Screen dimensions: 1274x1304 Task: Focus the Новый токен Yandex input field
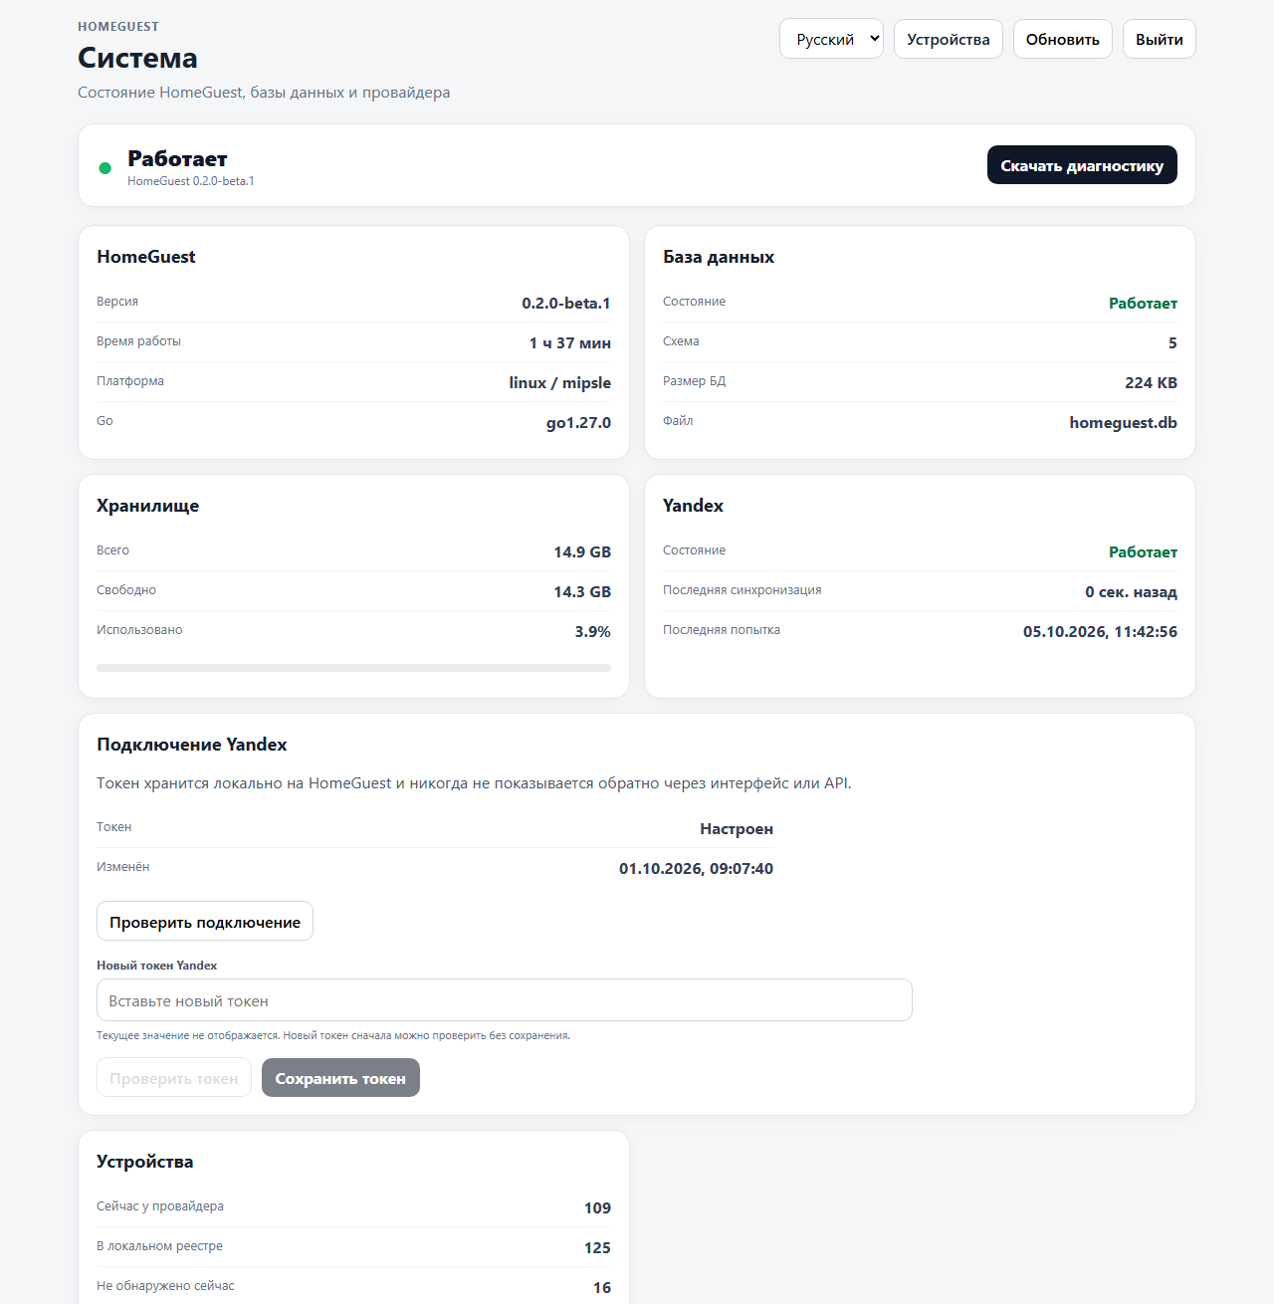(505, 1000)
